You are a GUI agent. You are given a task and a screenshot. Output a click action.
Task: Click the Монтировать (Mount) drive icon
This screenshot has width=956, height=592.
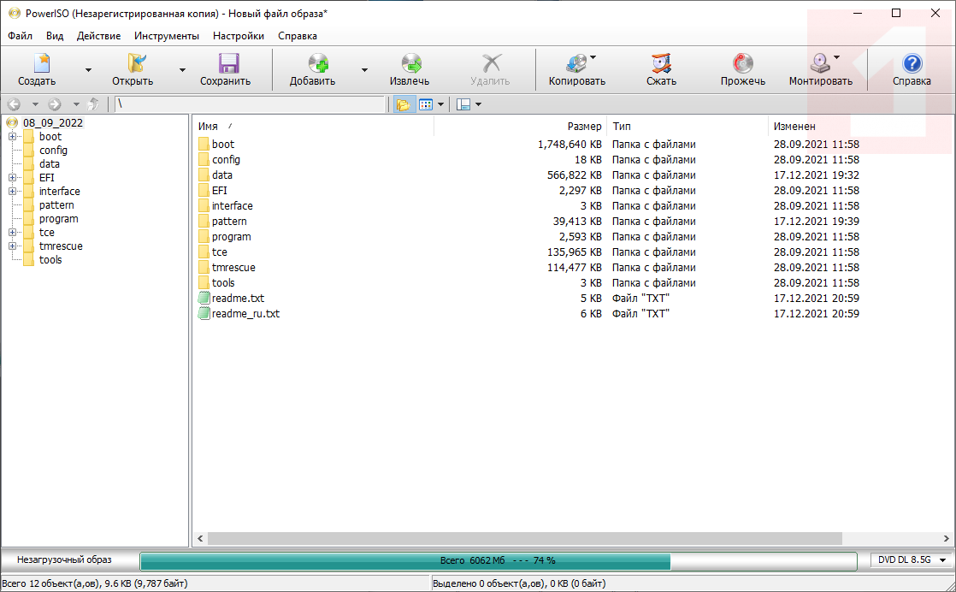tap(820, 63)
